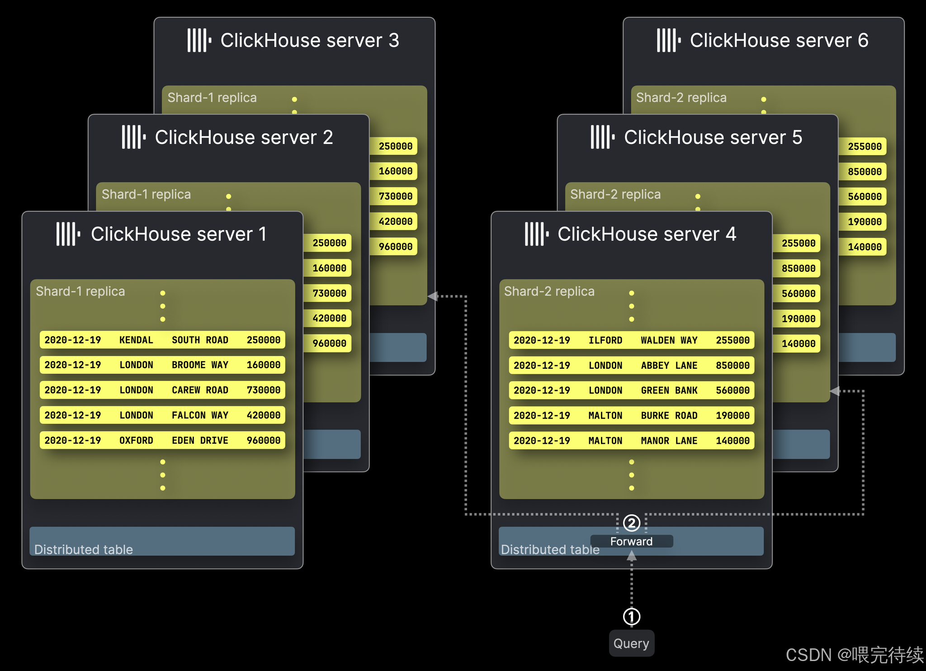This screenshot has width=926, height=671.
Task: Select the ILFORD WALDEN WAY 255000 row
Action: click(x=632, y=340)
